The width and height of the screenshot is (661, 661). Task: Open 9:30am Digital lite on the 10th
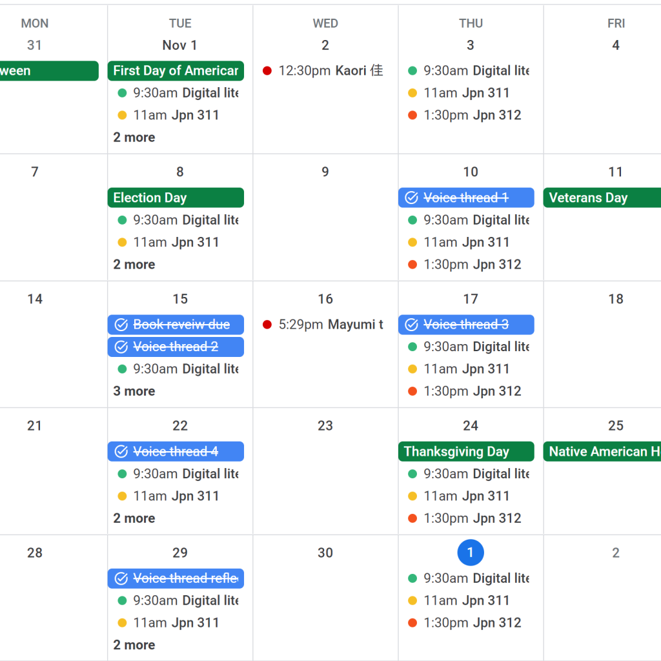[x=469, y=220]
